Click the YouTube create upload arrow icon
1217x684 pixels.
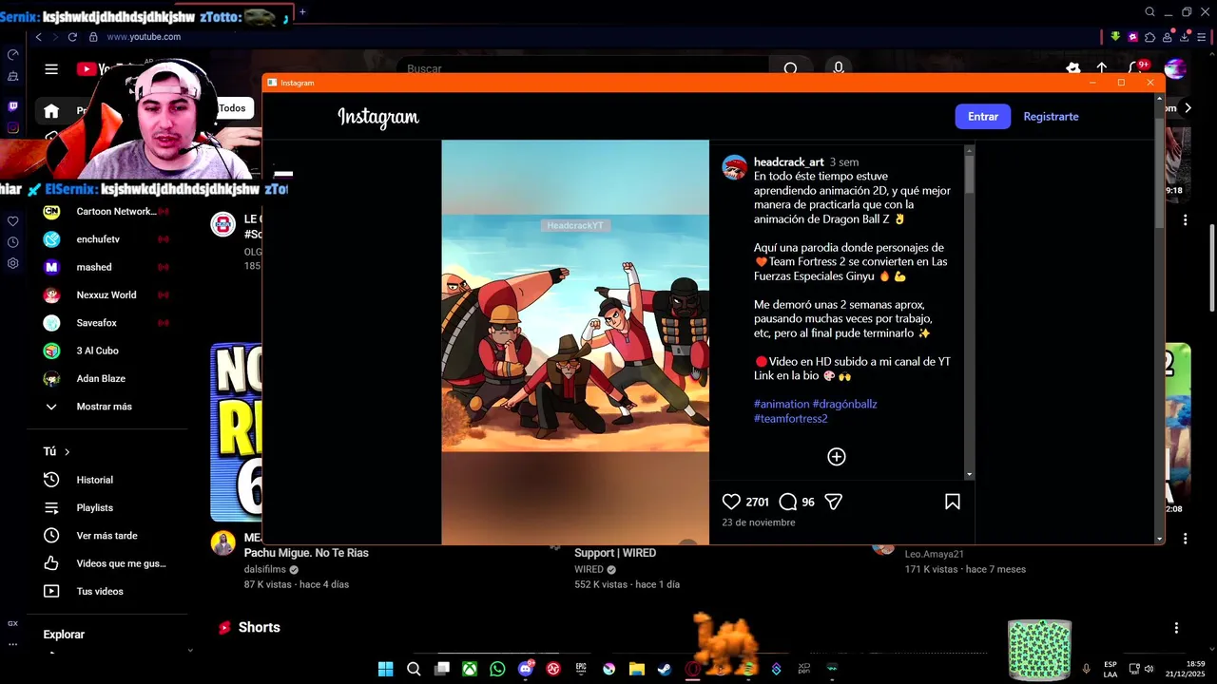pyautogui.click(x=1101, y=68)
